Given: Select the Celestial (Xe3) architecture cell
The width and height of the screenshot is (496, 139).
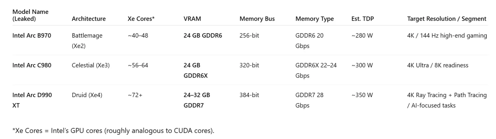Looking at the screenshot, I should [91, 65].
